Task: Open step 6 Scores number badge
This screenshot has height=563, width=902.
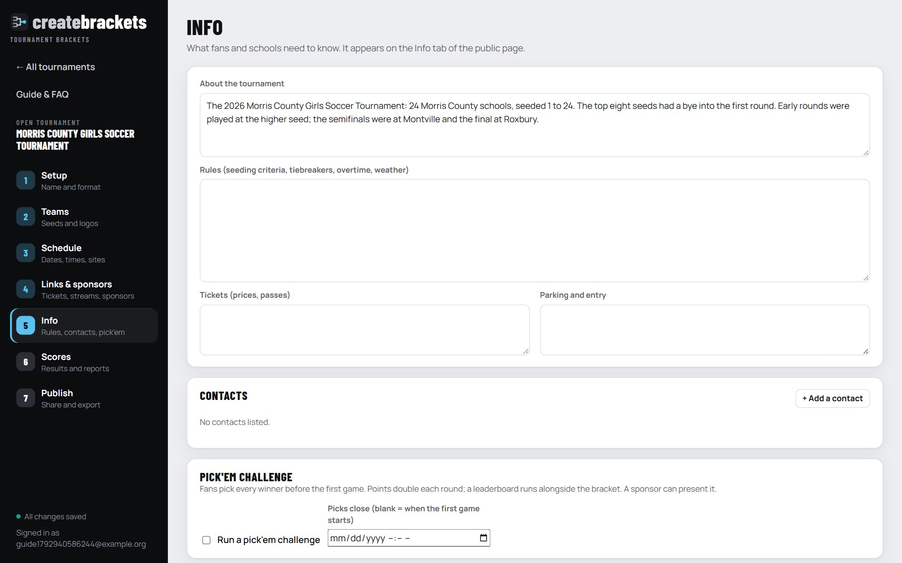Action: 25,362
